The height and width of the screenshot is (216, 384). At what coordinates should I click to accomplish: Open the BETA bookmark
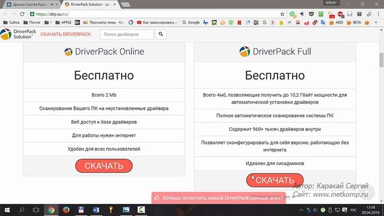[354, 23]
